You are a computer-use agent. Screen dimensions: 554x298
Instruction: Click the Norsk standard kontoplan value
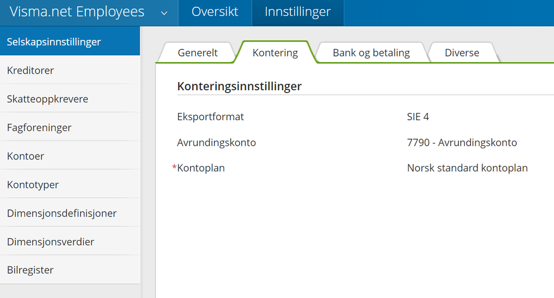pos(467,168)
